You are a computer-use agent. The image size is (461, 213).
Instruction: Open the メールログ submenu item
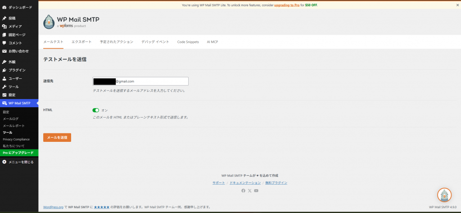(11, 119)
